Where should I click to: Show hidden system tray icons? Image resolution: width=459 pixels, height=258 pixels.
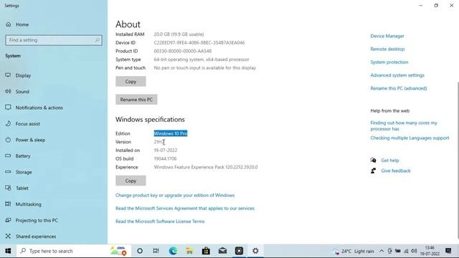point(382,251)
